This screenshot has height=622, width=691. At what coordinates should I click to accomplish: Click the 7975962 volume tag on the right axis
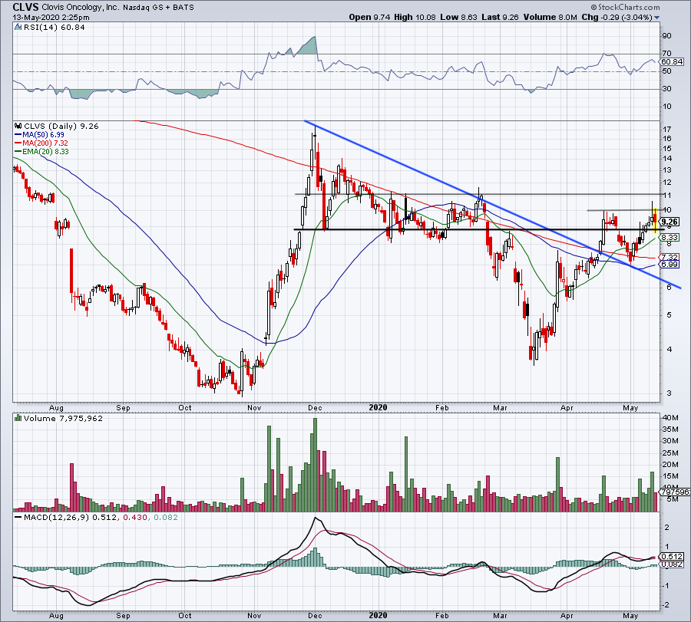click(x=675, y=492)
